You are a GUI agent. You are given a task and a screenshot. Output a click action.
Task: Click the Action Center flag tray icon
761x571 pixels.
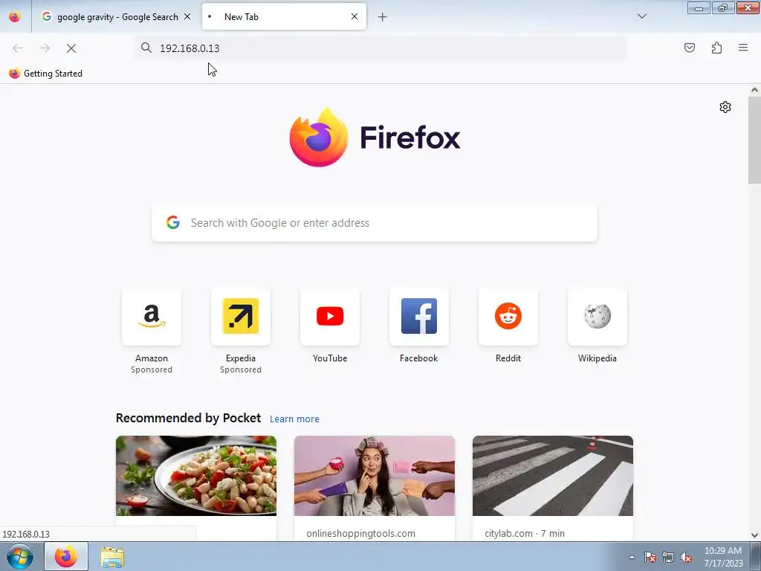(x=650, y=557)
